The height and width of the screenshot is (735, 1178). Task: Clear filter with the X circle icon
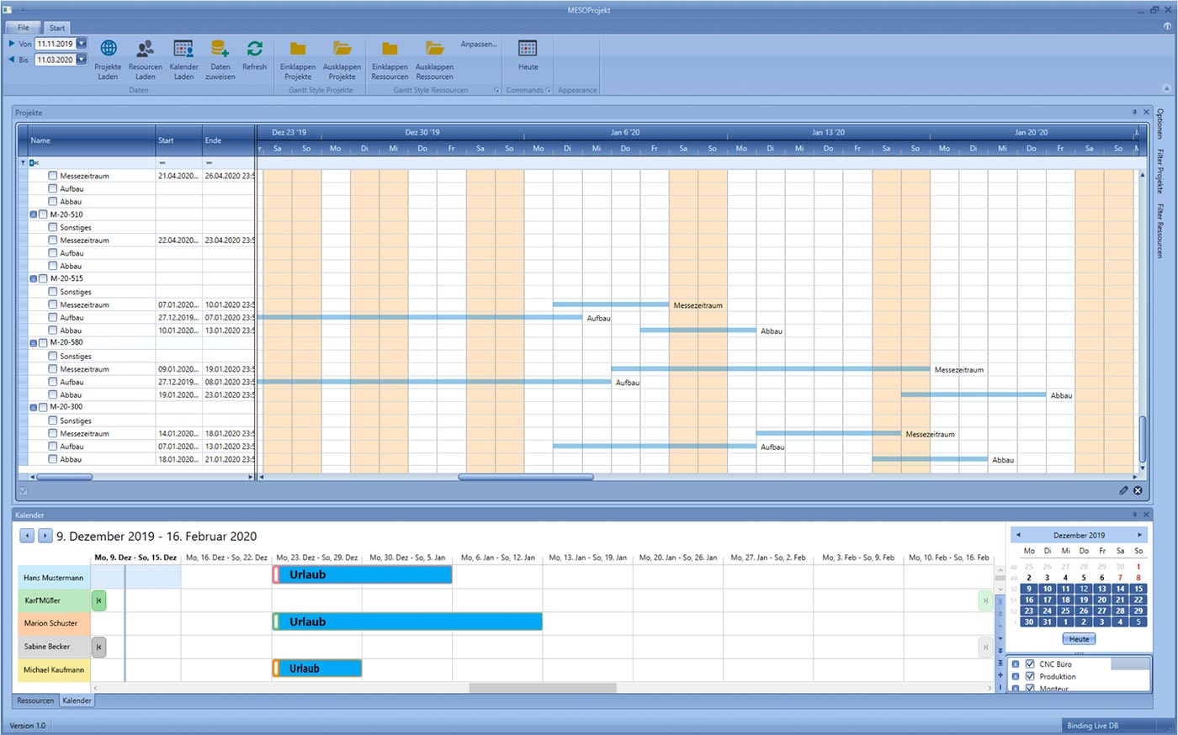point(1138,490)
